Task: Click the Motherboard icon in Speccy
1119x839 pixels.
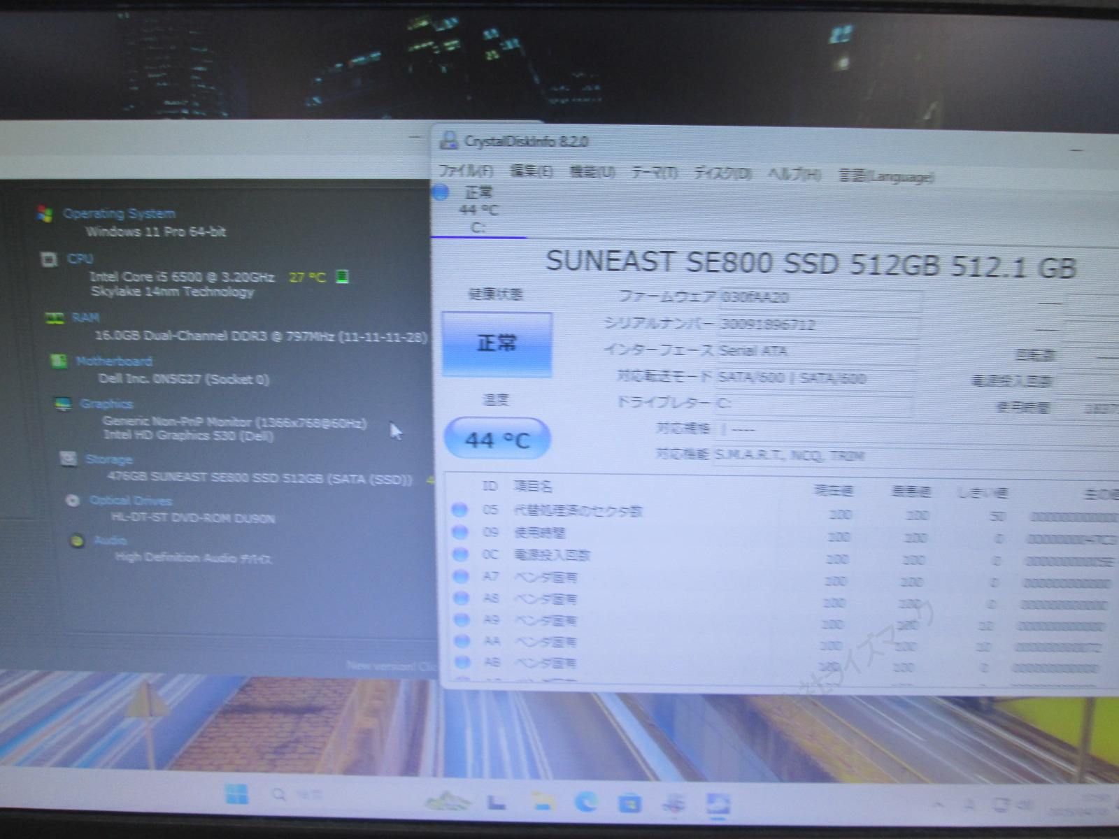Action: pos(59,361)
